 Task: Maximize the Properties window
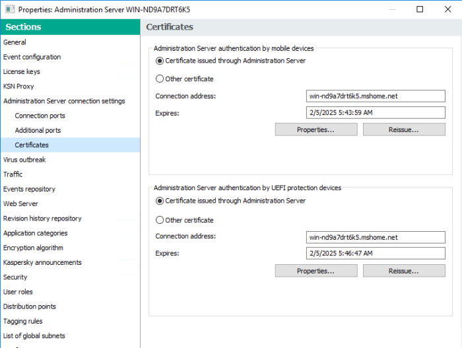coord(420,9)
